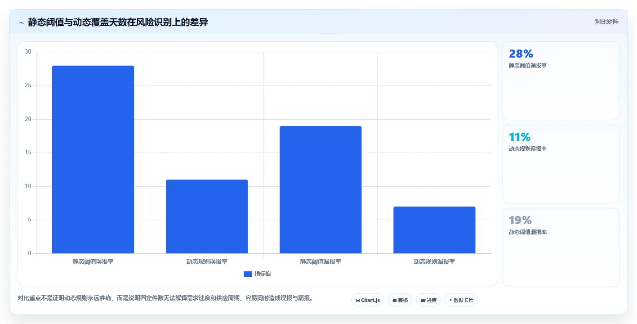Viewport: 637px width, 324px height.
Task: Click the 静态阈值误报率 bar in chart
Action: tap(93, 160)
